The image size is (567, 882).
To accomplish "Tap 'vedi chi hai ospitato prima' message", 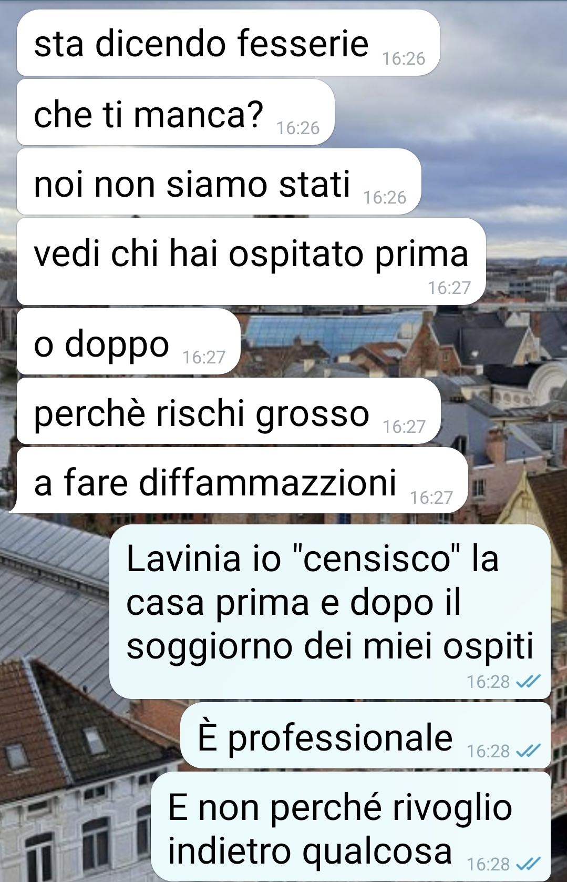I will (251, 261).
